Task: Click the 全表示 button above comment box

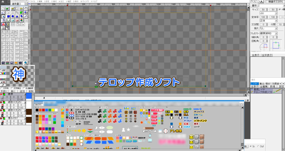Action: point(255,55)
